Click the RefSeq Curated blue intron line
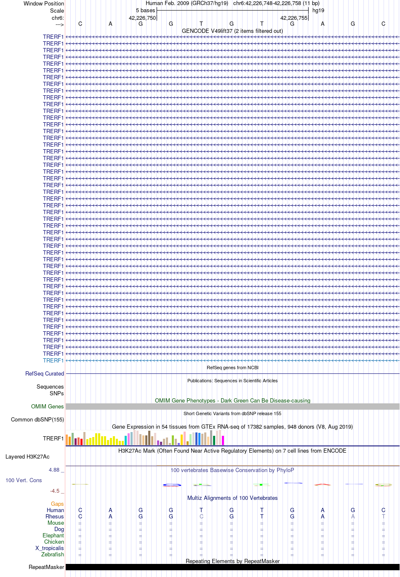This screenshot has height=577, width=400. coord(232,373)
